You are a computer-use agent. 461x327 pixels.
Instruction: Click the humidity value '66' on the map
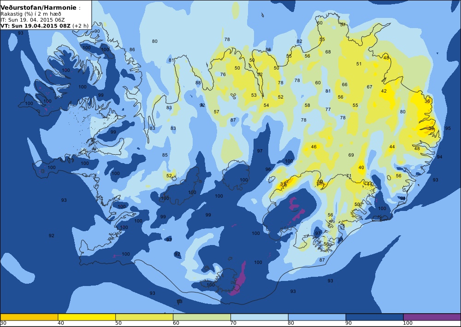pos(344,85)
